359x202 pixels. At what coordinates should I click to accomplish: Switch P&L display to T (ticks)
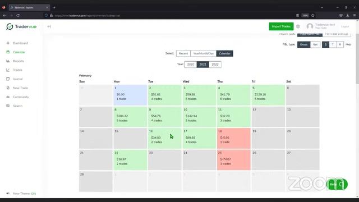(333, 44)
